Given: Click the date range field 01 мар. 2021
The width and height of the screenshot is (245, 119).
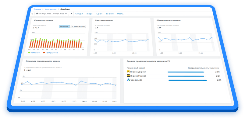Looking at the screenshot, I should 51,14.
